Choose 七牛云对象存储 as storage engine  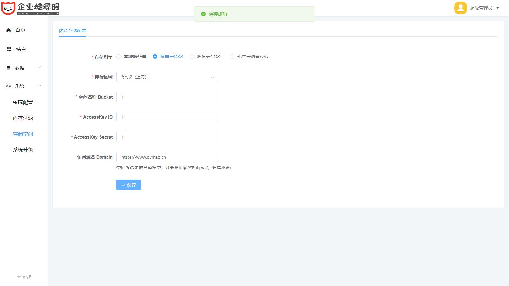click(x=232, y=57)
